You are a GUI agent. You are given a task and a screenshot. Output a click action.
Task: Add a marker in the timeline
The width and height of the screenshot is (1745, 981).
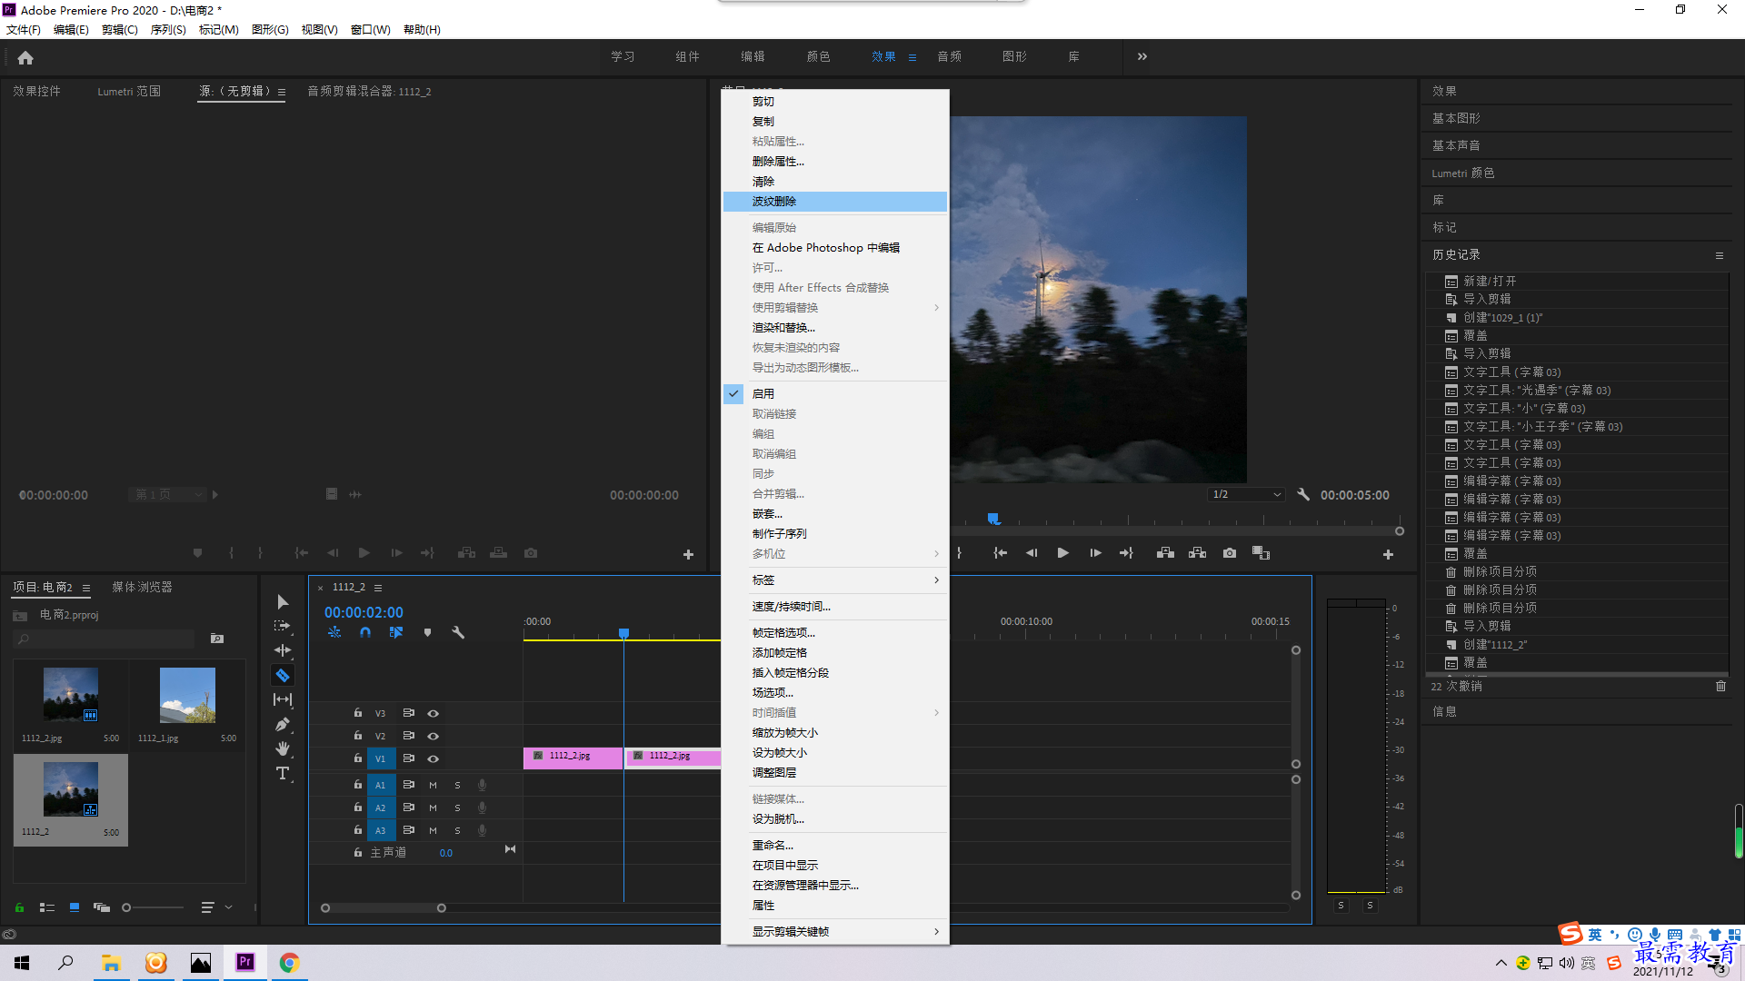click(x=427, y=632)
